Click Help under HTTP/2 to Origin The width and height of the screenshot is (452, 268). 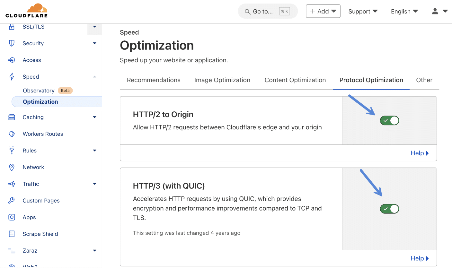point(419,153)
